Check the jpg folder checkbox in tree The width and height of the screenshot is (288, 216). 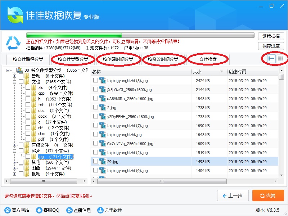coord(28,157)
